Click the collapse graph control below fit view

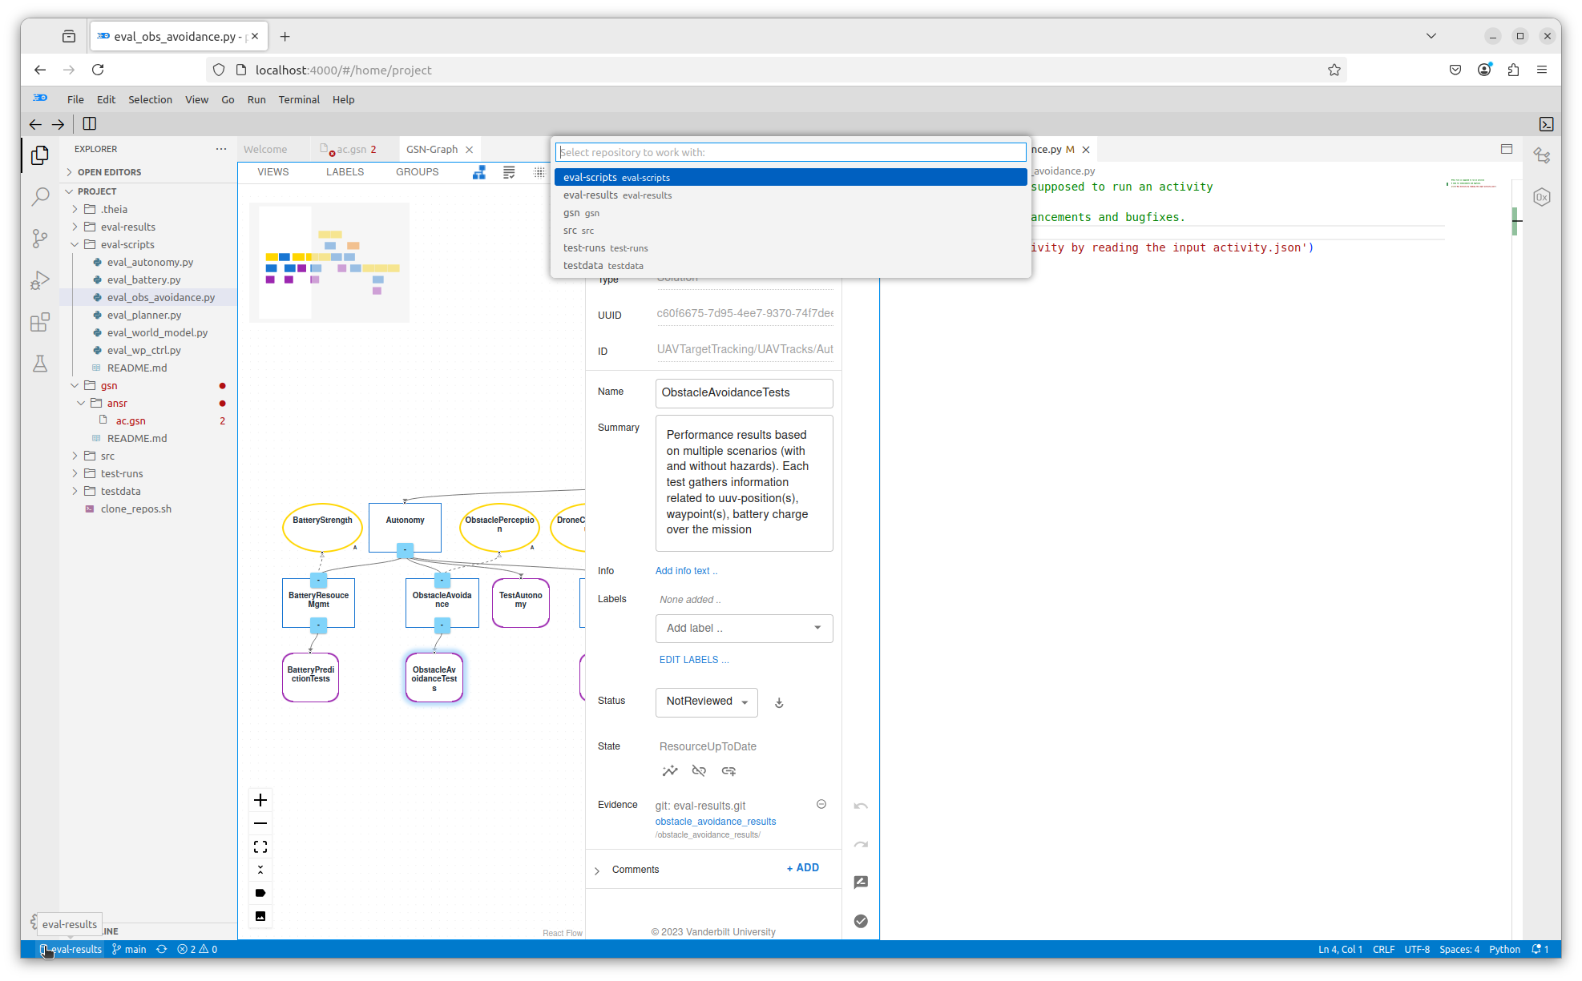260,870
